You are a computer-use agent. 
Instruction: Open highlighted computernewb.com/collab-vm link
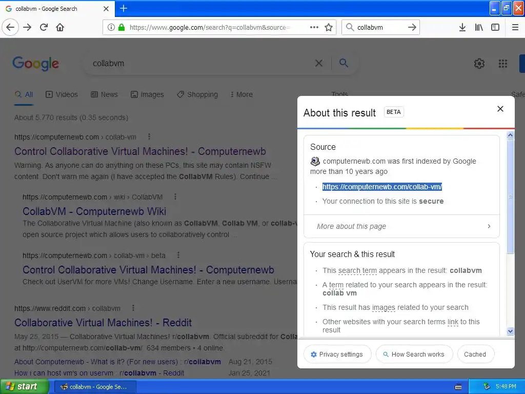click(x=382, y=187)
